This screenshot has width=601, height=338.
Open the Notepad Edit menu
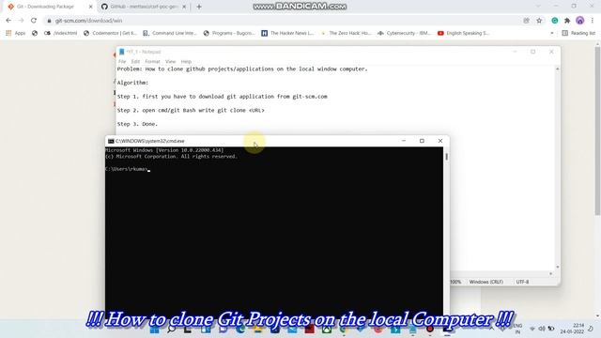pyautogui.click(x=135, y=62)
